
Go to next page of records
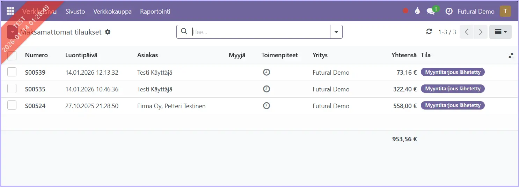[481, 32]
